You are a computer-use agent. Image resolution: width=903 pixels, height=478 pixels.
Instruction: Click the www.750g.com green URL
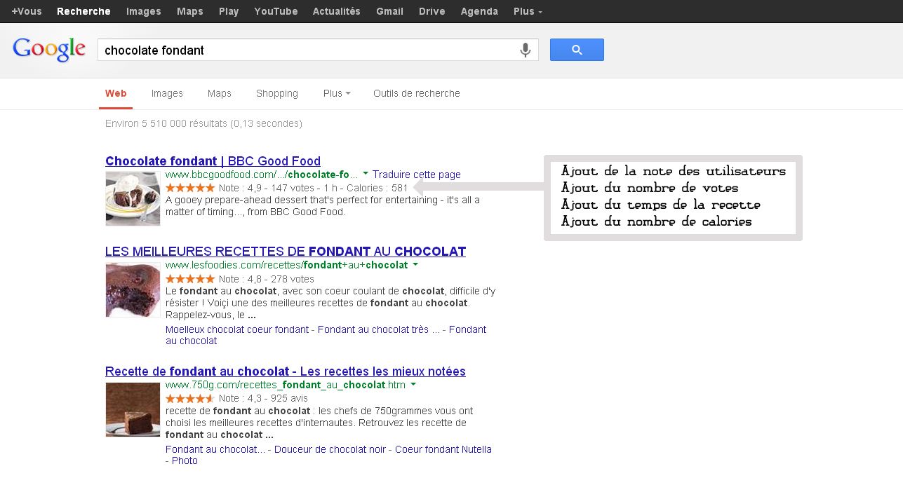coord(286,385)
